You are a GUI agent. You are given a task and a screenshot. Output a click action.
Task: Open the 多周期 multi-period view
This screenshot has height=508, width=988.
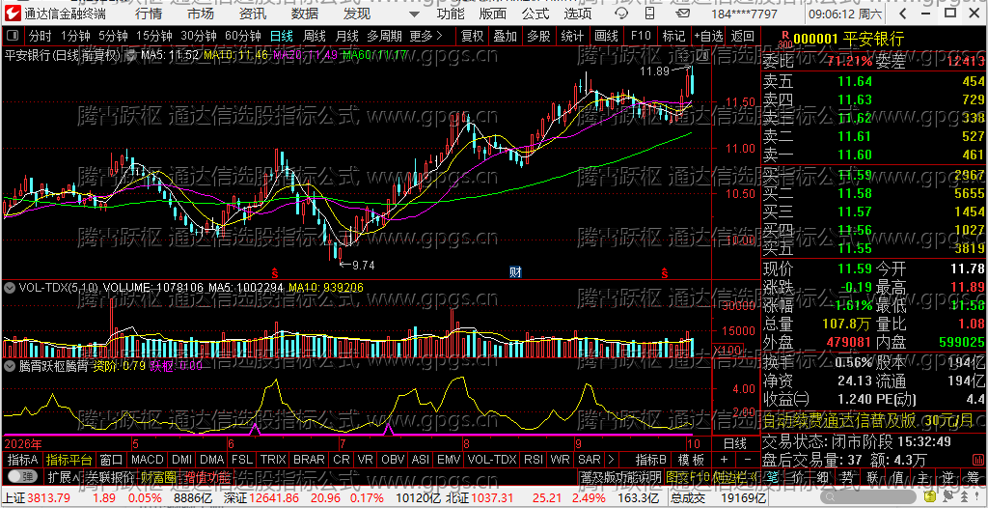[384, 36]
